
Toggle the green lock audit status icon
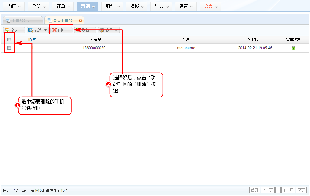pyautogui.click(x=293, y=48)
